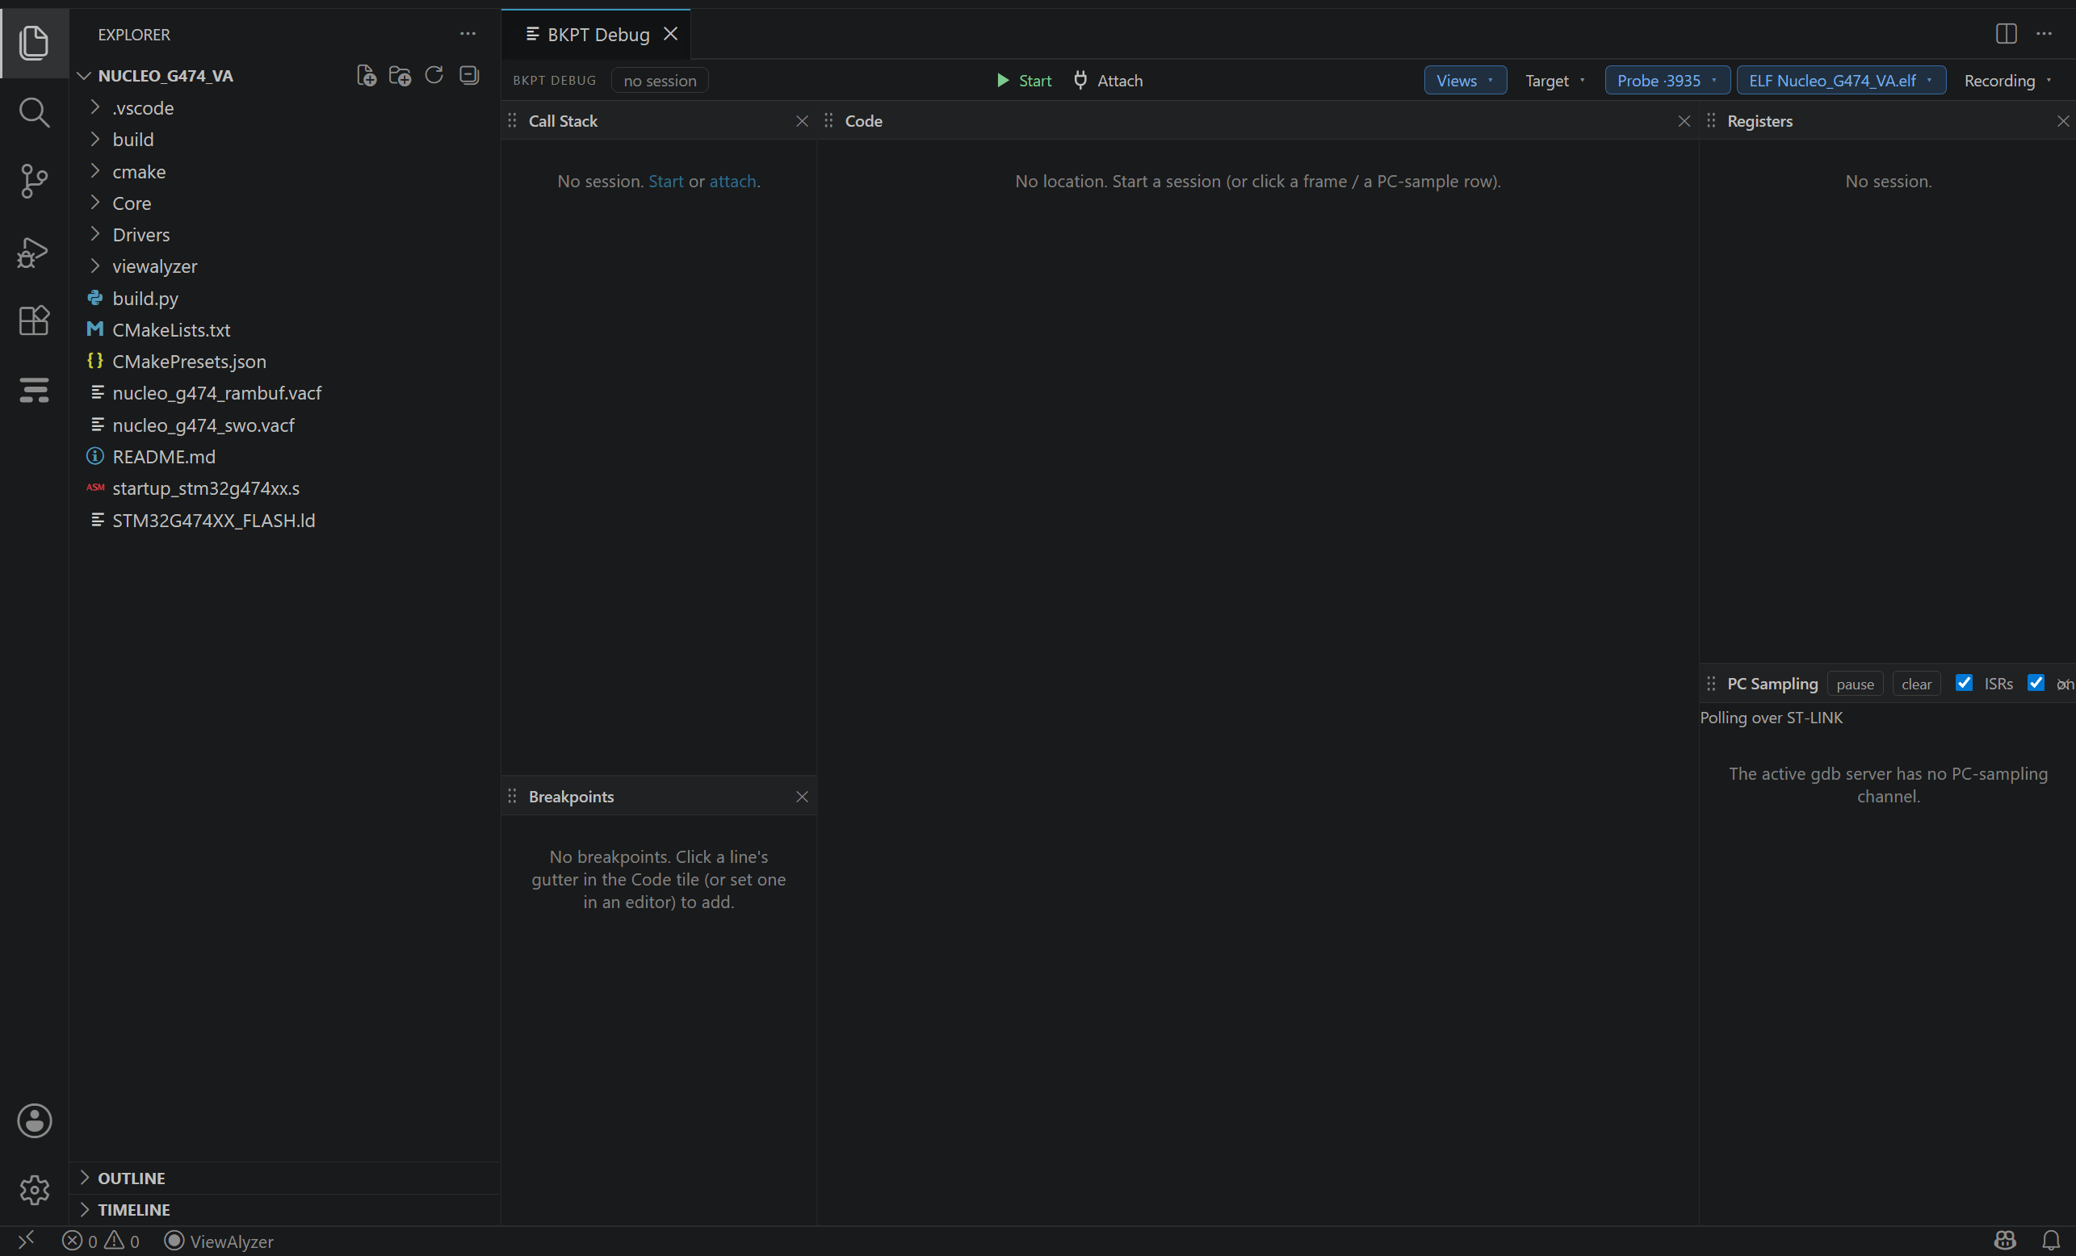Collapse all folders in Explorer
The height and width of the screenshot is (1256, 2076).
point(469,76)
